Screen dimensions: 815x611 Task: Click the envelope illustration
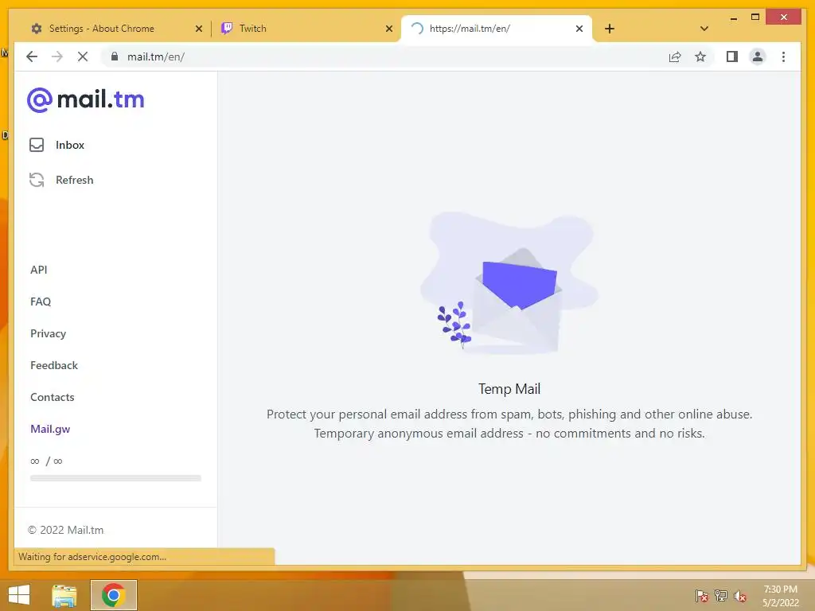(509, 283)
